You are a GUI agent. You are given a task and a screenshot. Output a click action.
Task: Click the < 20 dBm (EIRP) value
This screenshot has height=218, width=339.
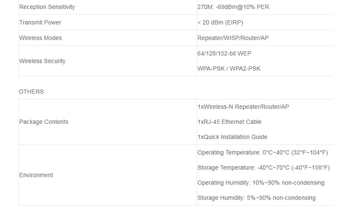pyautogui.click(x=220, y=22)
